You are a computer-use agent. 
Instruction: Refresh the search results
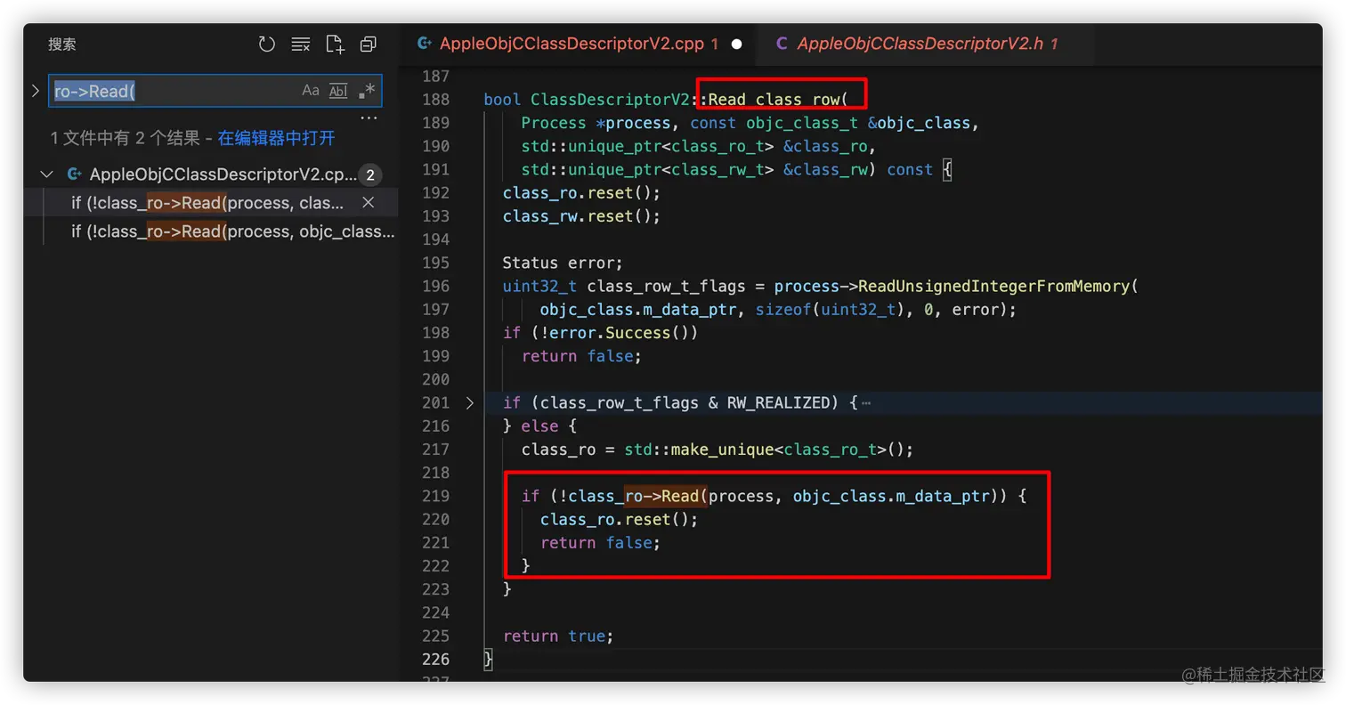pyautogui.click(x=266, y=45)
